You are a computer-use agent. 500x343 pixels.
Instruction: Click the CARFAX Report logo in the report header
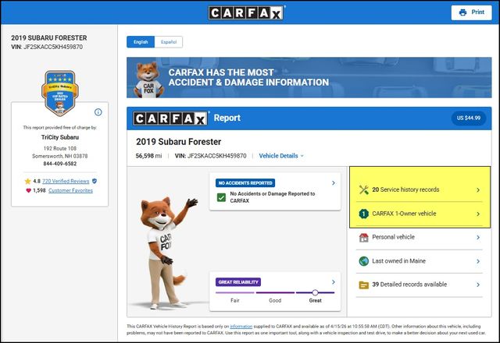pyautogui.click(x=170, y=118)
